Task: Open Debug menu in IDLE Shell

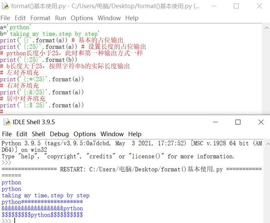Action: [59, 134]
